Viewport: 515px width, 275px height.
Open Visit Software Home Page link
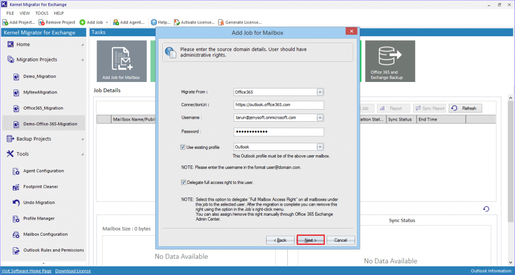(x=26, y=271)
